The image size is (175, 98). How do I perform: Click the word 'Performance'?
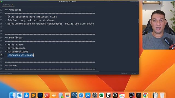tap(15, 45)
